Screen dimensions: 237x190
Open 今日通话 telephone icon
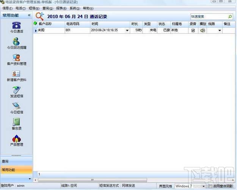16,25
